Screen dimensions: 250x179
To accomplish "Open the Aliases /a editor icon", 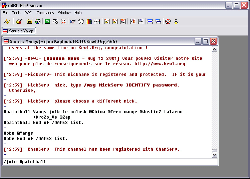I will [x=47, y=21].
